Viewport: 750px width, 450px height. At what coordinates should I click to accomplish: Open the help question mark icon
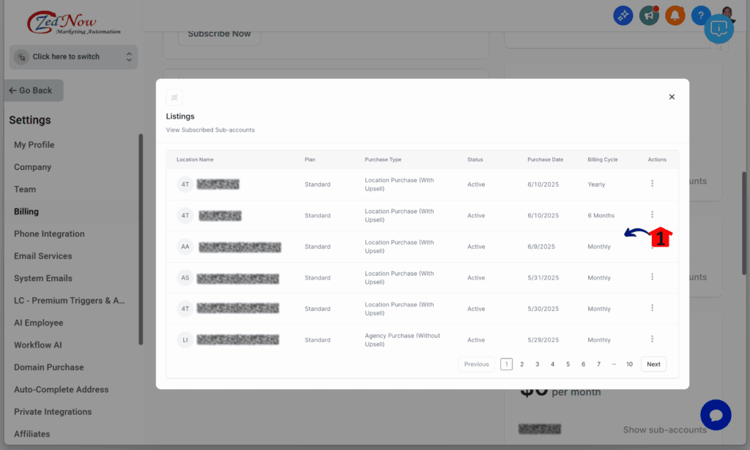pos(700,16)
